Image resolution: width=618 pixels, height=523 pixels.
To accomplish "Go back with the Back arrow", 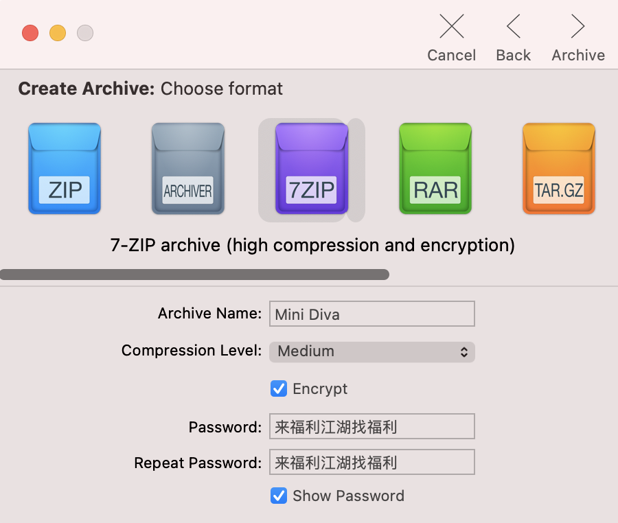I will point(513,27).
